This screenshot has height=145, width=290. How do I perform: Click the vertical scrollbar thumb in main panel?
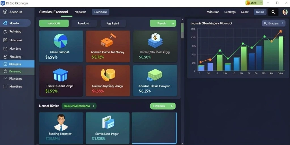[x=182, y=31]
